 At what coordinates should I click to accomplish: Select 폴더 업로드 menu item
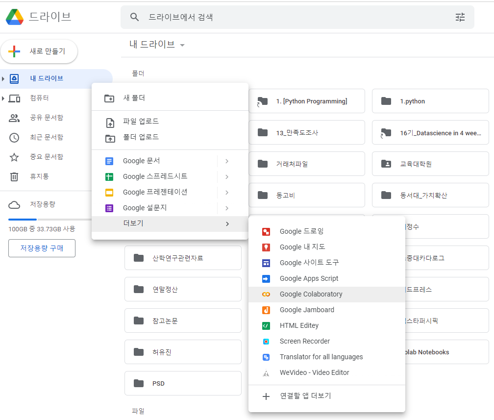tap(170, 137)
